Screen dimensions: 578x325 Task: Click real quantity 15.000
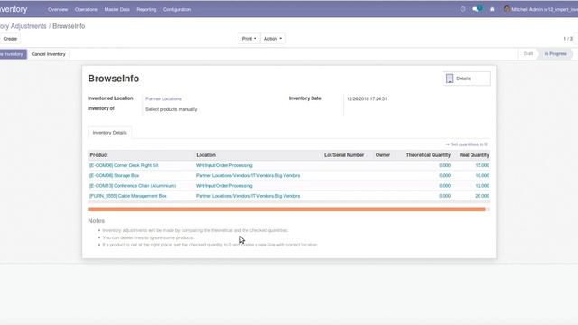482,165
